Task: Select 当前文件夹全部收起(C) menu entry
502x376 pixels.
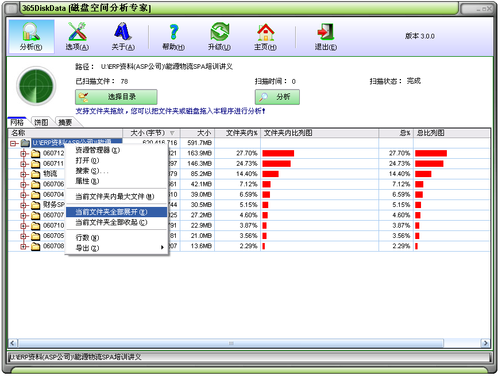Action: click(117, 222)
